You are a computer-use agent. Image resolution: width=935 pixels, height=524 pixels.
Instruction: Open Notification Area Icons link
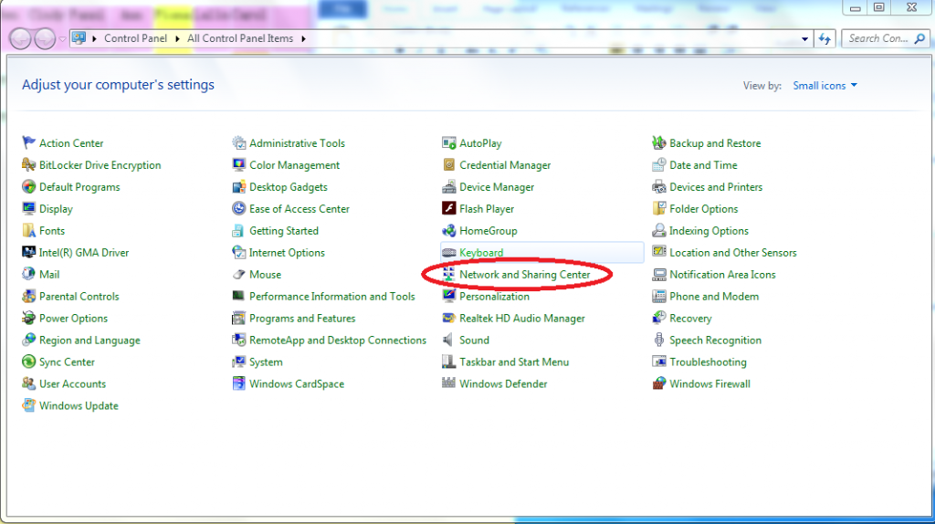click(x=722, y=274)
